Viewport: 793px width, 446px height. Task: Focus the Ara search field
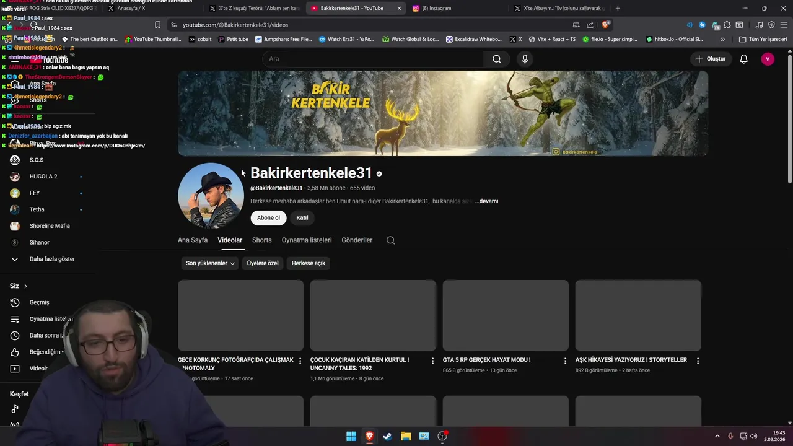click(374, 59)
